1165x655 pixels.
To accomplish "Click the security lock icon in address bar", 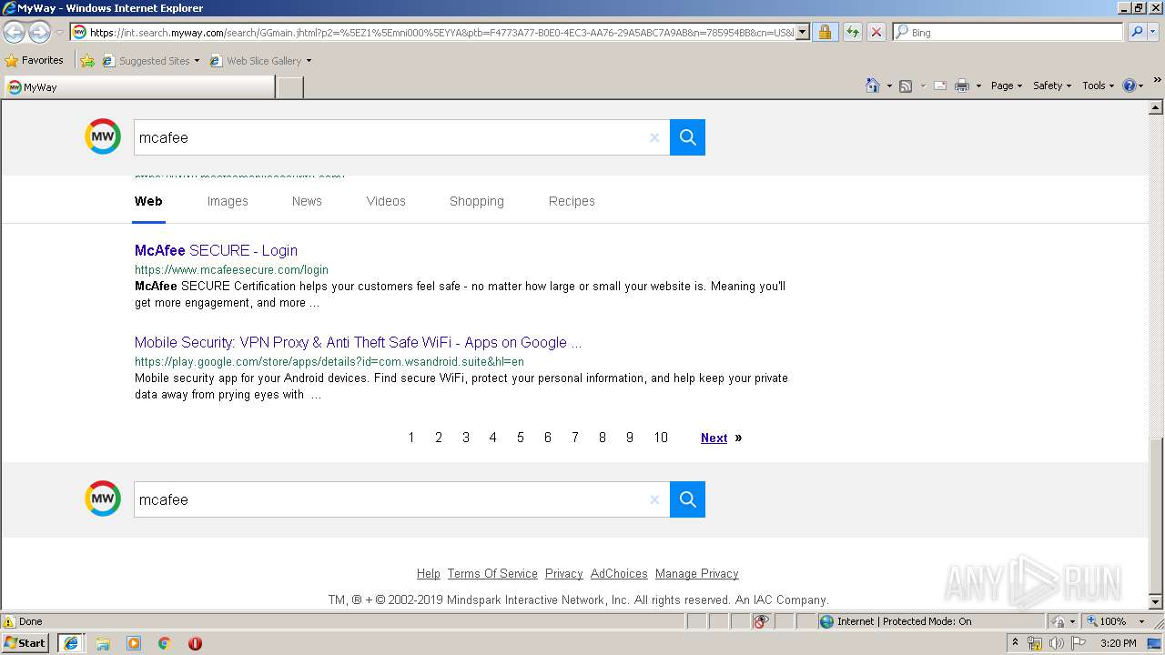I will coord(825,32).
